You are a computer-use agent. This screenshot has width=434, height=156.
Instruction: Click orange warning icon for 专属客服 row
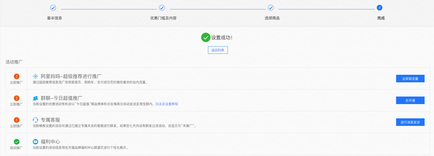16,120
